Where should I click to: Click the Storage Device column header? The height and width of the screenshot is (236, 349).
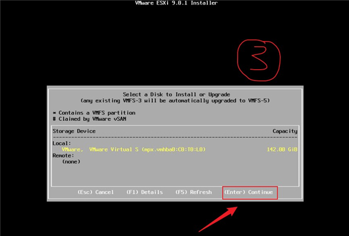(x=73, y=131)
